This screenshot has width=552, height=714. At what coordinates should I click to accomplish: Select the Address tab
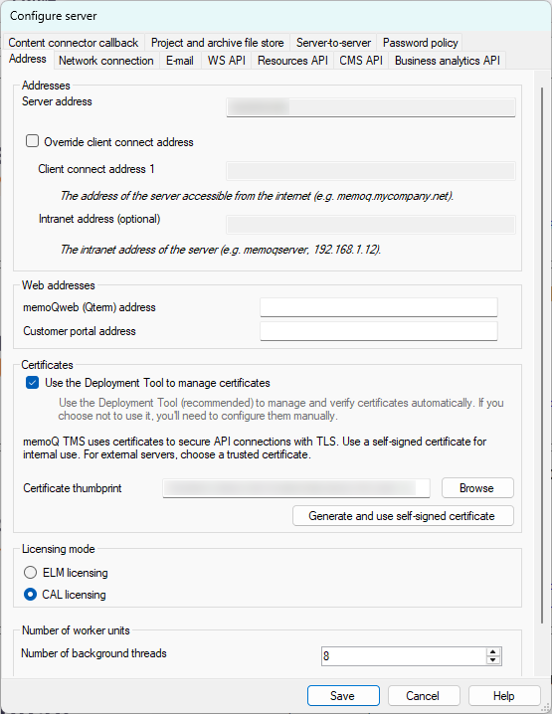(x=28, y=60)
